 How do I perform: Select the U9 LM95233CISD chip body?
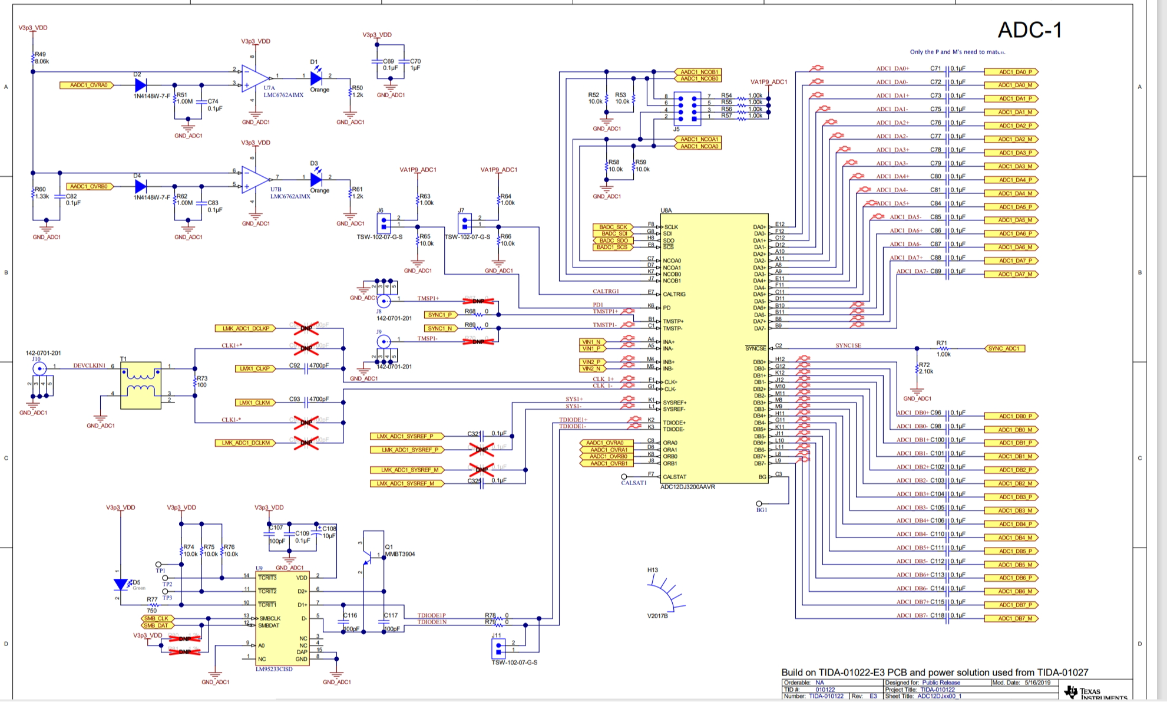click(x=283, y=618)
